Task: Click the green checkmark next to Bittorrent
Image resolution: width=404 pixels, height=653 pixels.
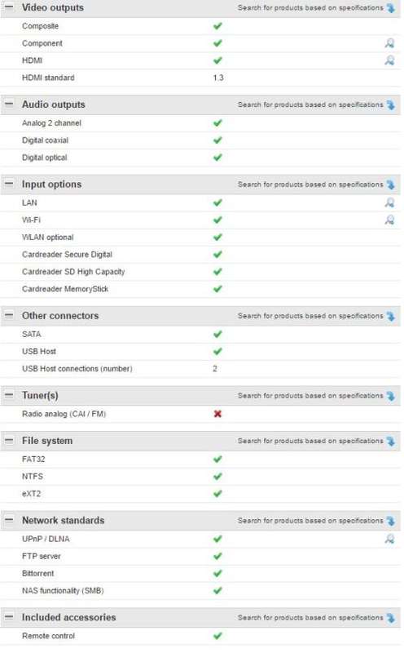Action: click(217, 574)
